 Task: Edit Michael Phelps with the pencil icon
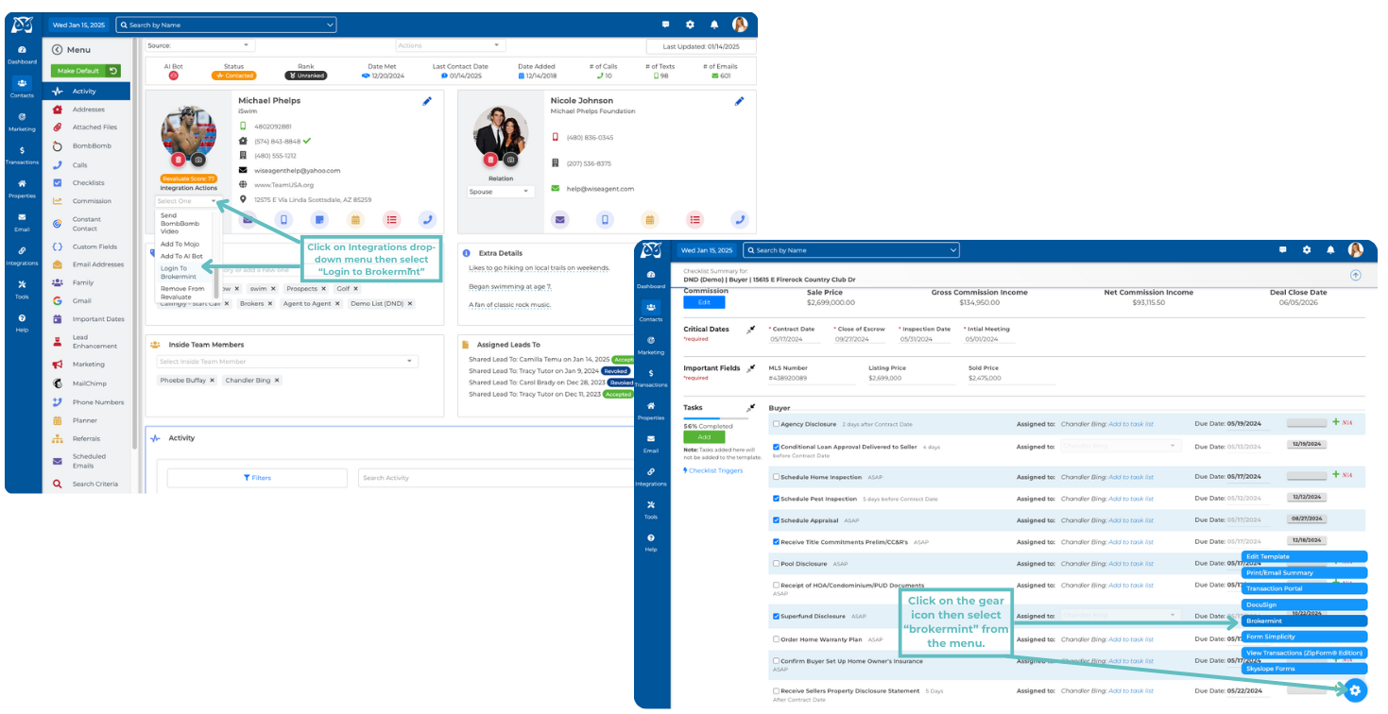click(427, 101)
